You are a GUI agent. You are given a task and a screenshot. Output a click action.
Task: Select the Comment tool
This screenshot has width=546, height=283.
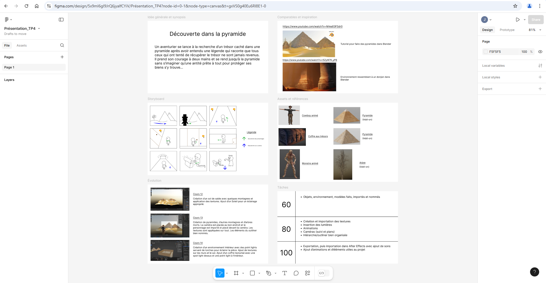(x=296, y=273)
